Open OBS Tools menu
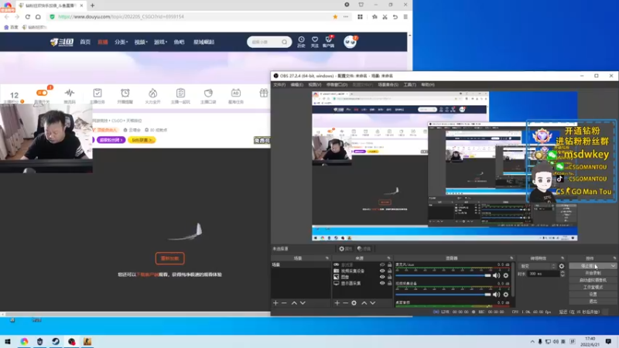This screenshot has height=348, width=619. (x=409, y=85)
